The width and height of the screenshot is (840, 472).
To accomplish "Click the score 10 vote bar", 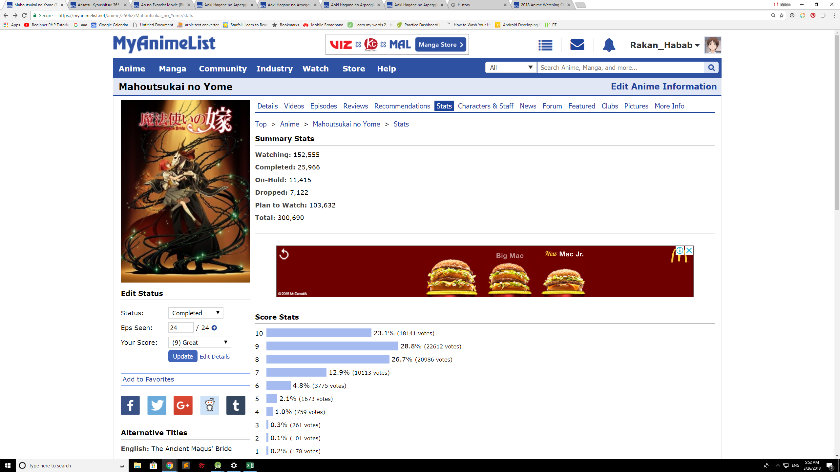I will click(x=319, y=333).
